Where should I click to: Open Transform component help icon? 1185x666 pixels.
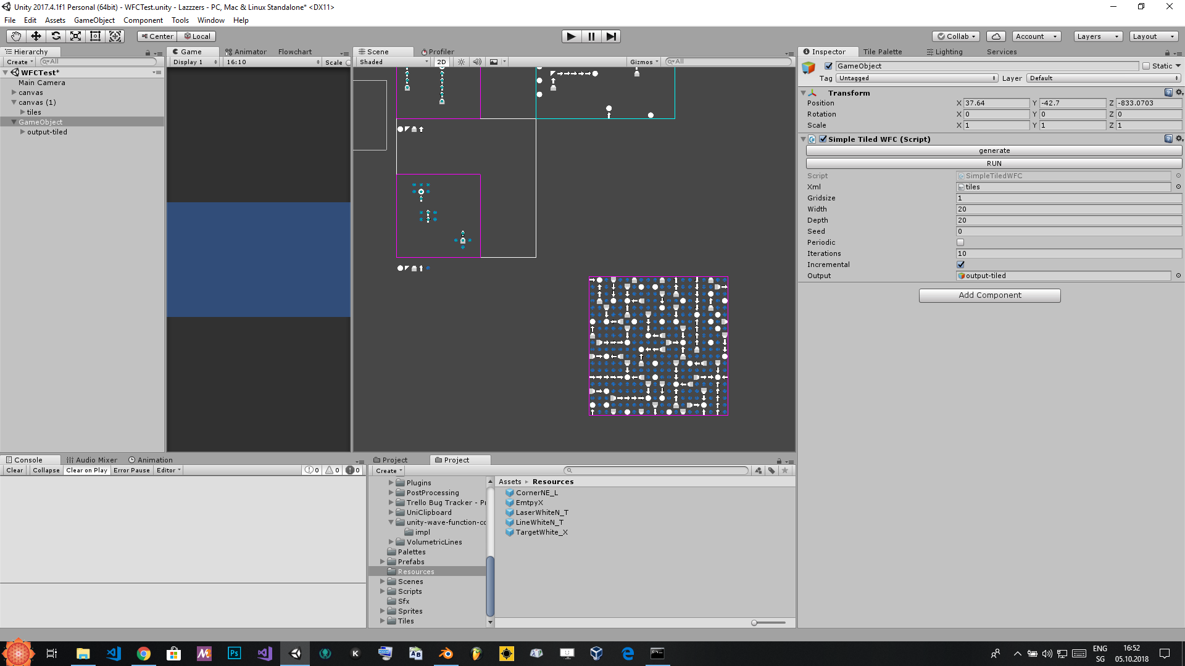(x=1168, y=92)
